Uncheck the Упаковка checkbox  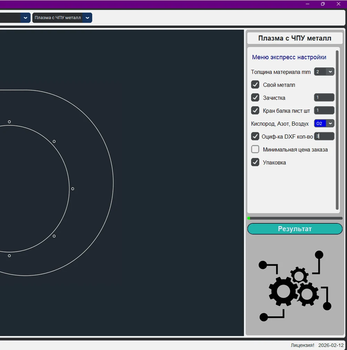pyautogui.click(x=255, y=162)
